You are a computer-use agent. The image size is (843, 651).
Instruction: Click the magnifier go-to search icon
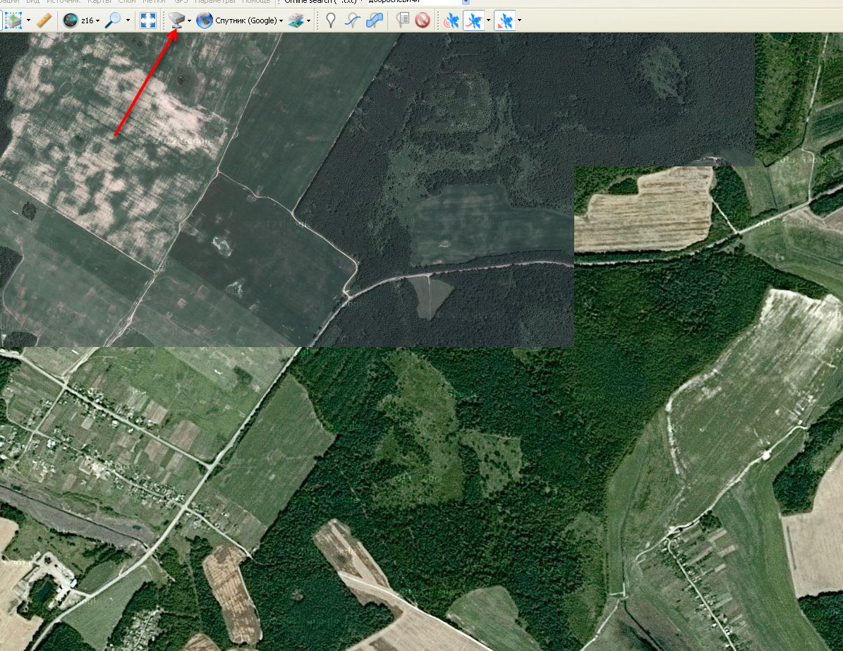point(113,20)
